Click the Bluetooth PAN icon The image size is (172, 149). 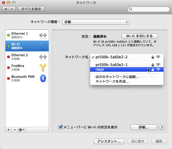(x=43, y=78)
